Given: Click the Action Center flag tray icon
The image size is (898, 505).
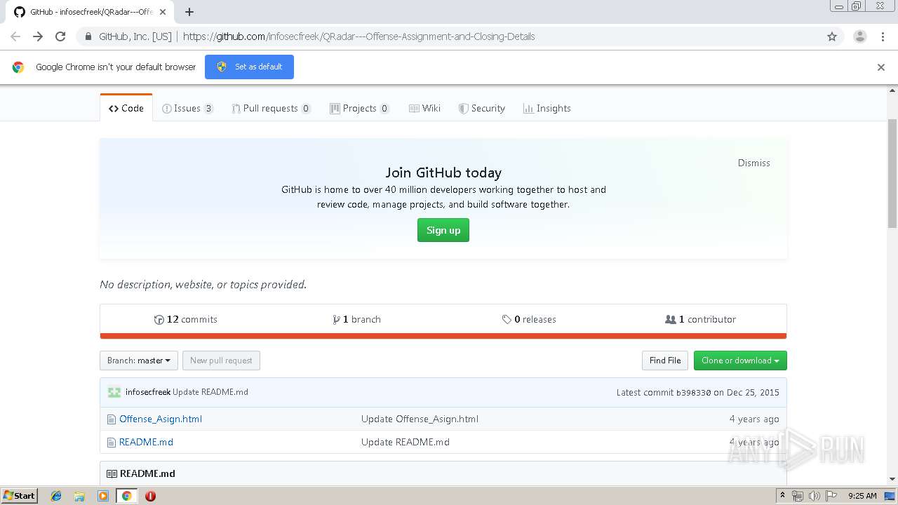Looking at the screenshot, I should coord(831,496).
